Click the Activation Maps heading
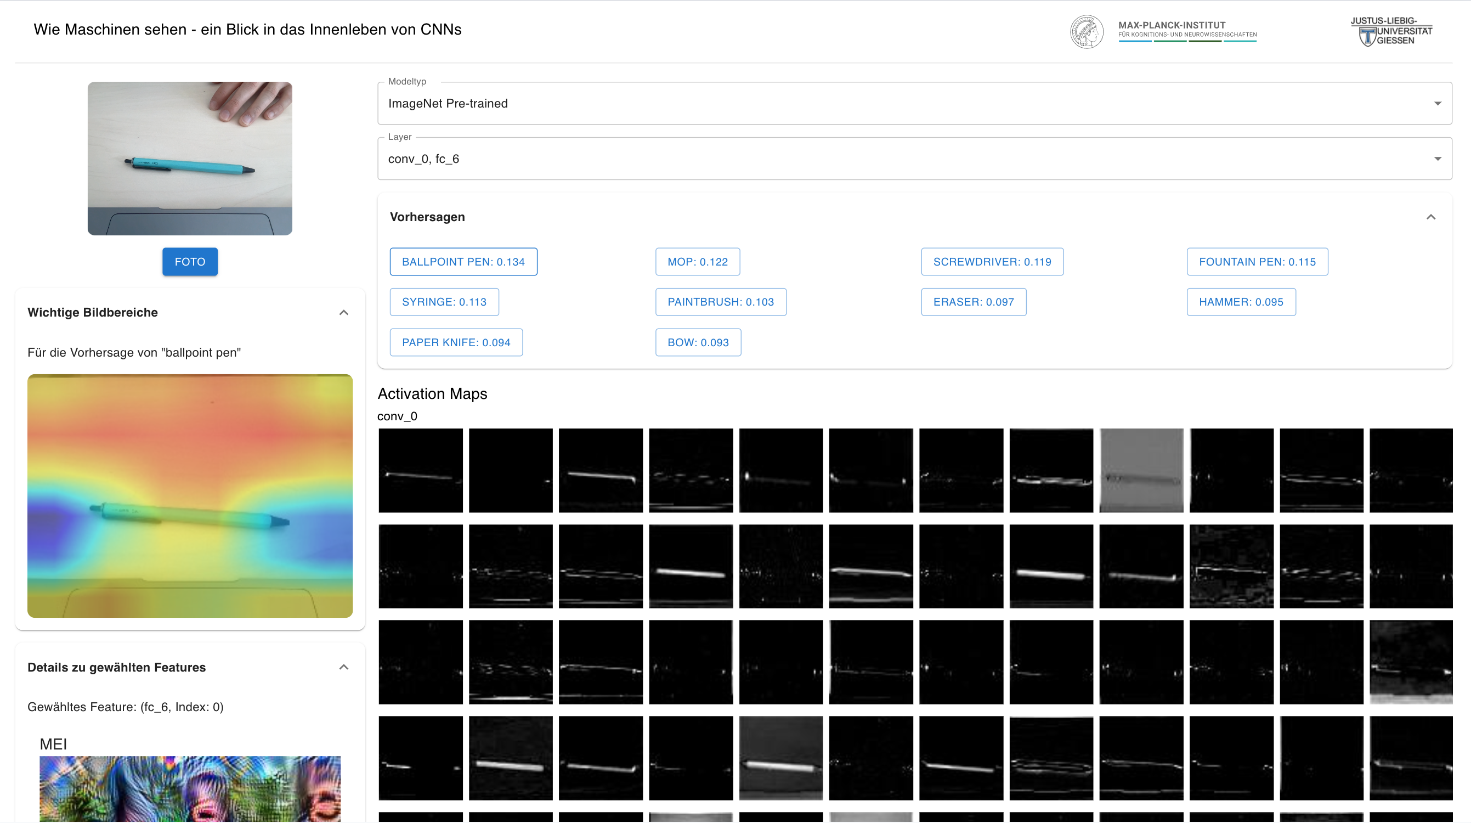Viewport: 1471px width, 823px height. click(x=432, y=393)
